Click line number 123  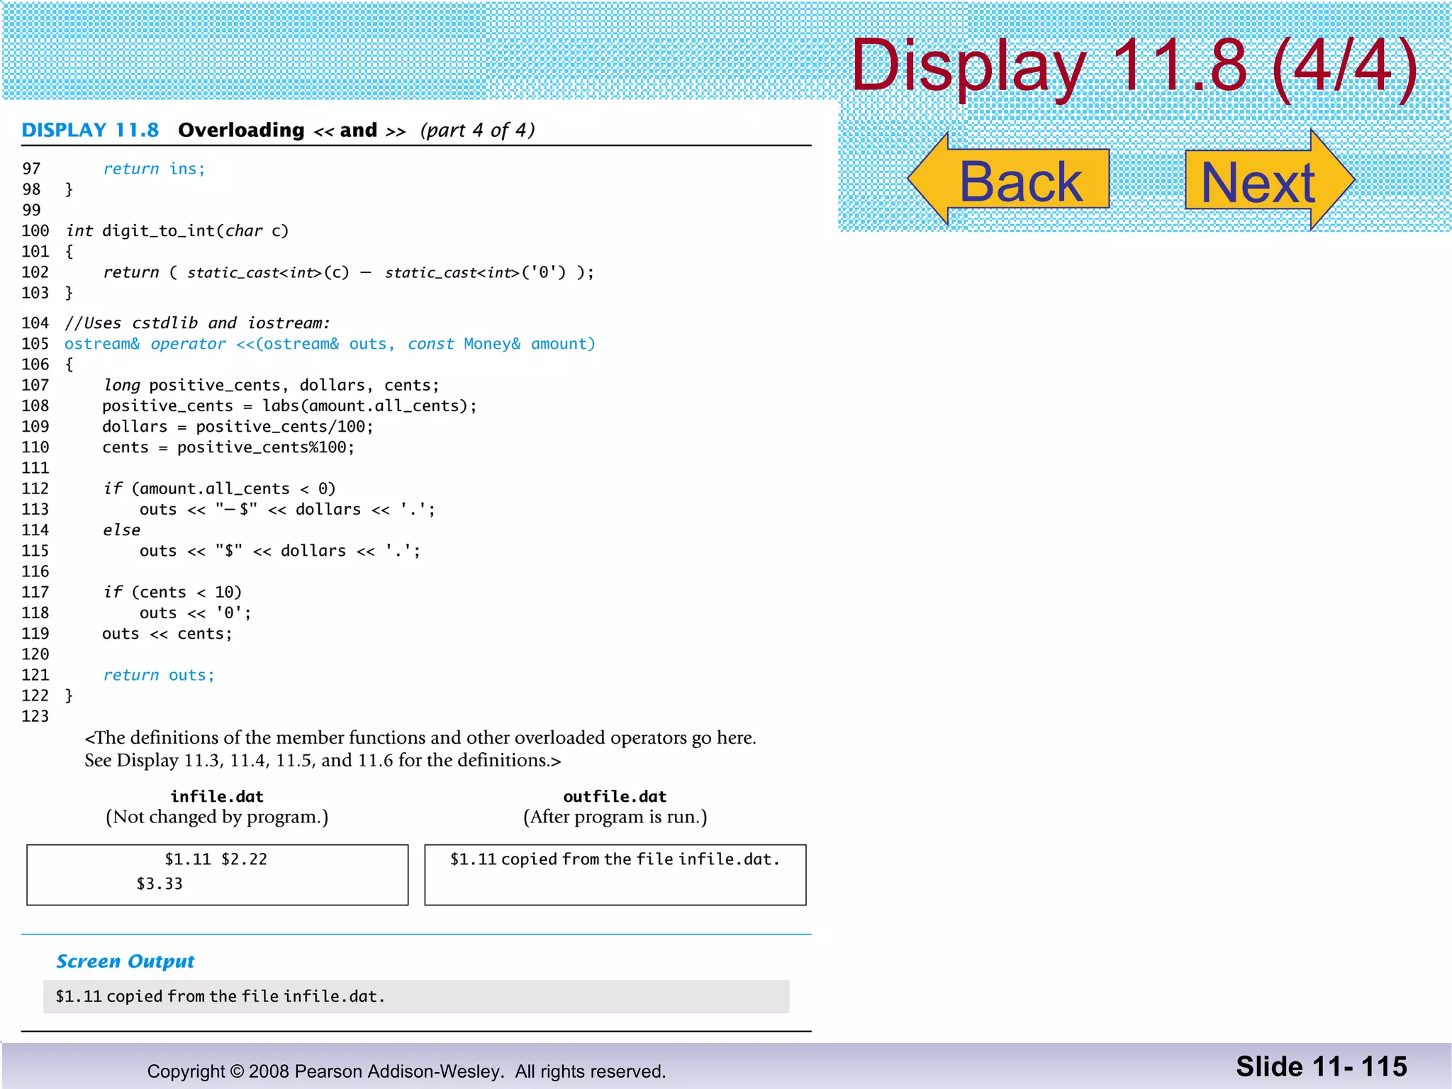35,717
